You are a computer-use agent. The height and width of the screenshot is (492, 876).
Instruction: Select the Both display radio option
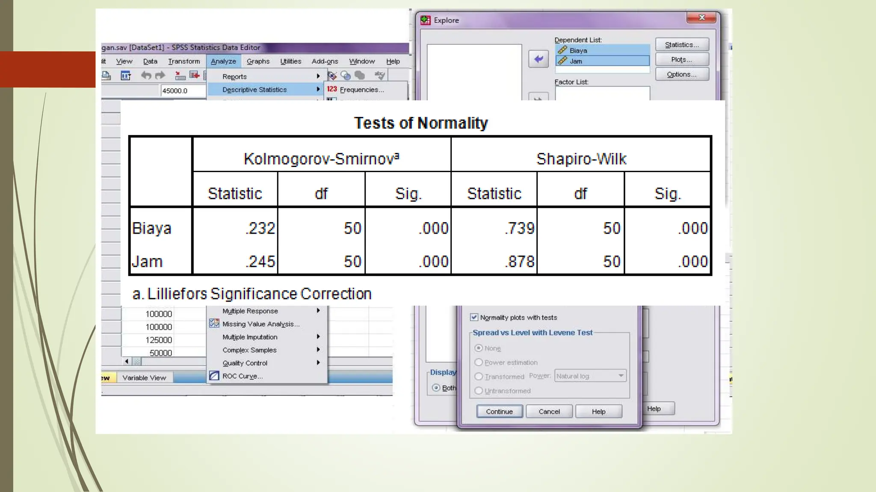436,388
